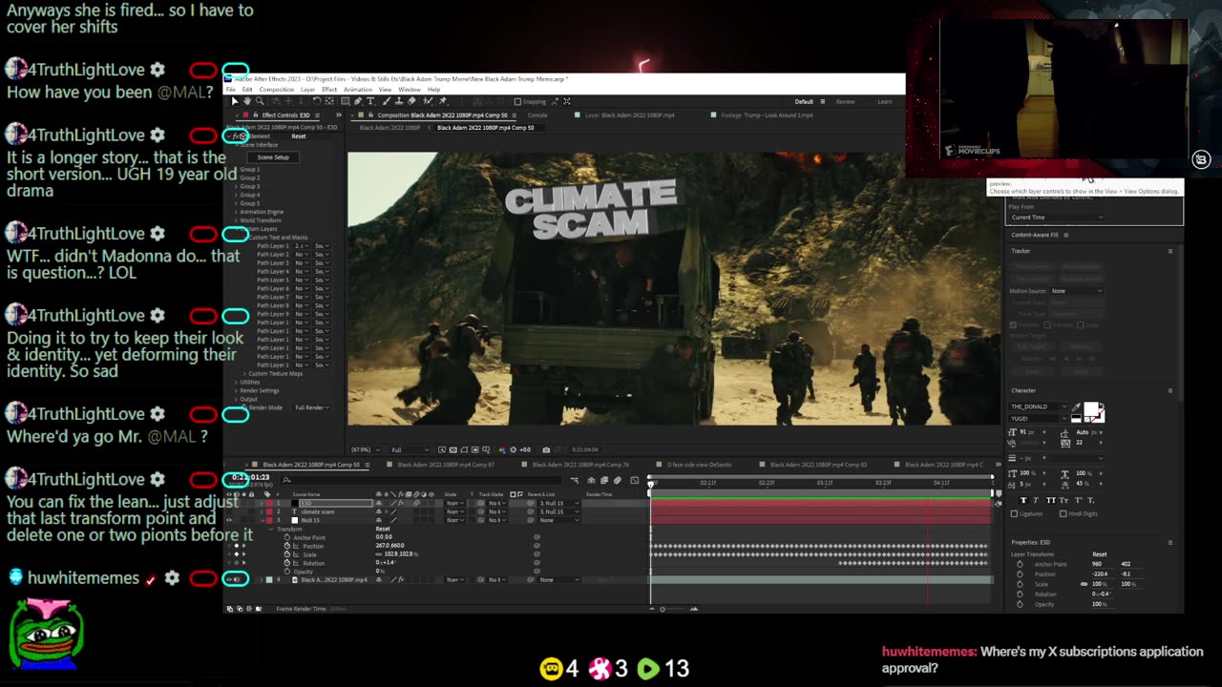Click the eyedropper in Character panel
Viewport: 1222px width, 687px height.
point(1076,406)
